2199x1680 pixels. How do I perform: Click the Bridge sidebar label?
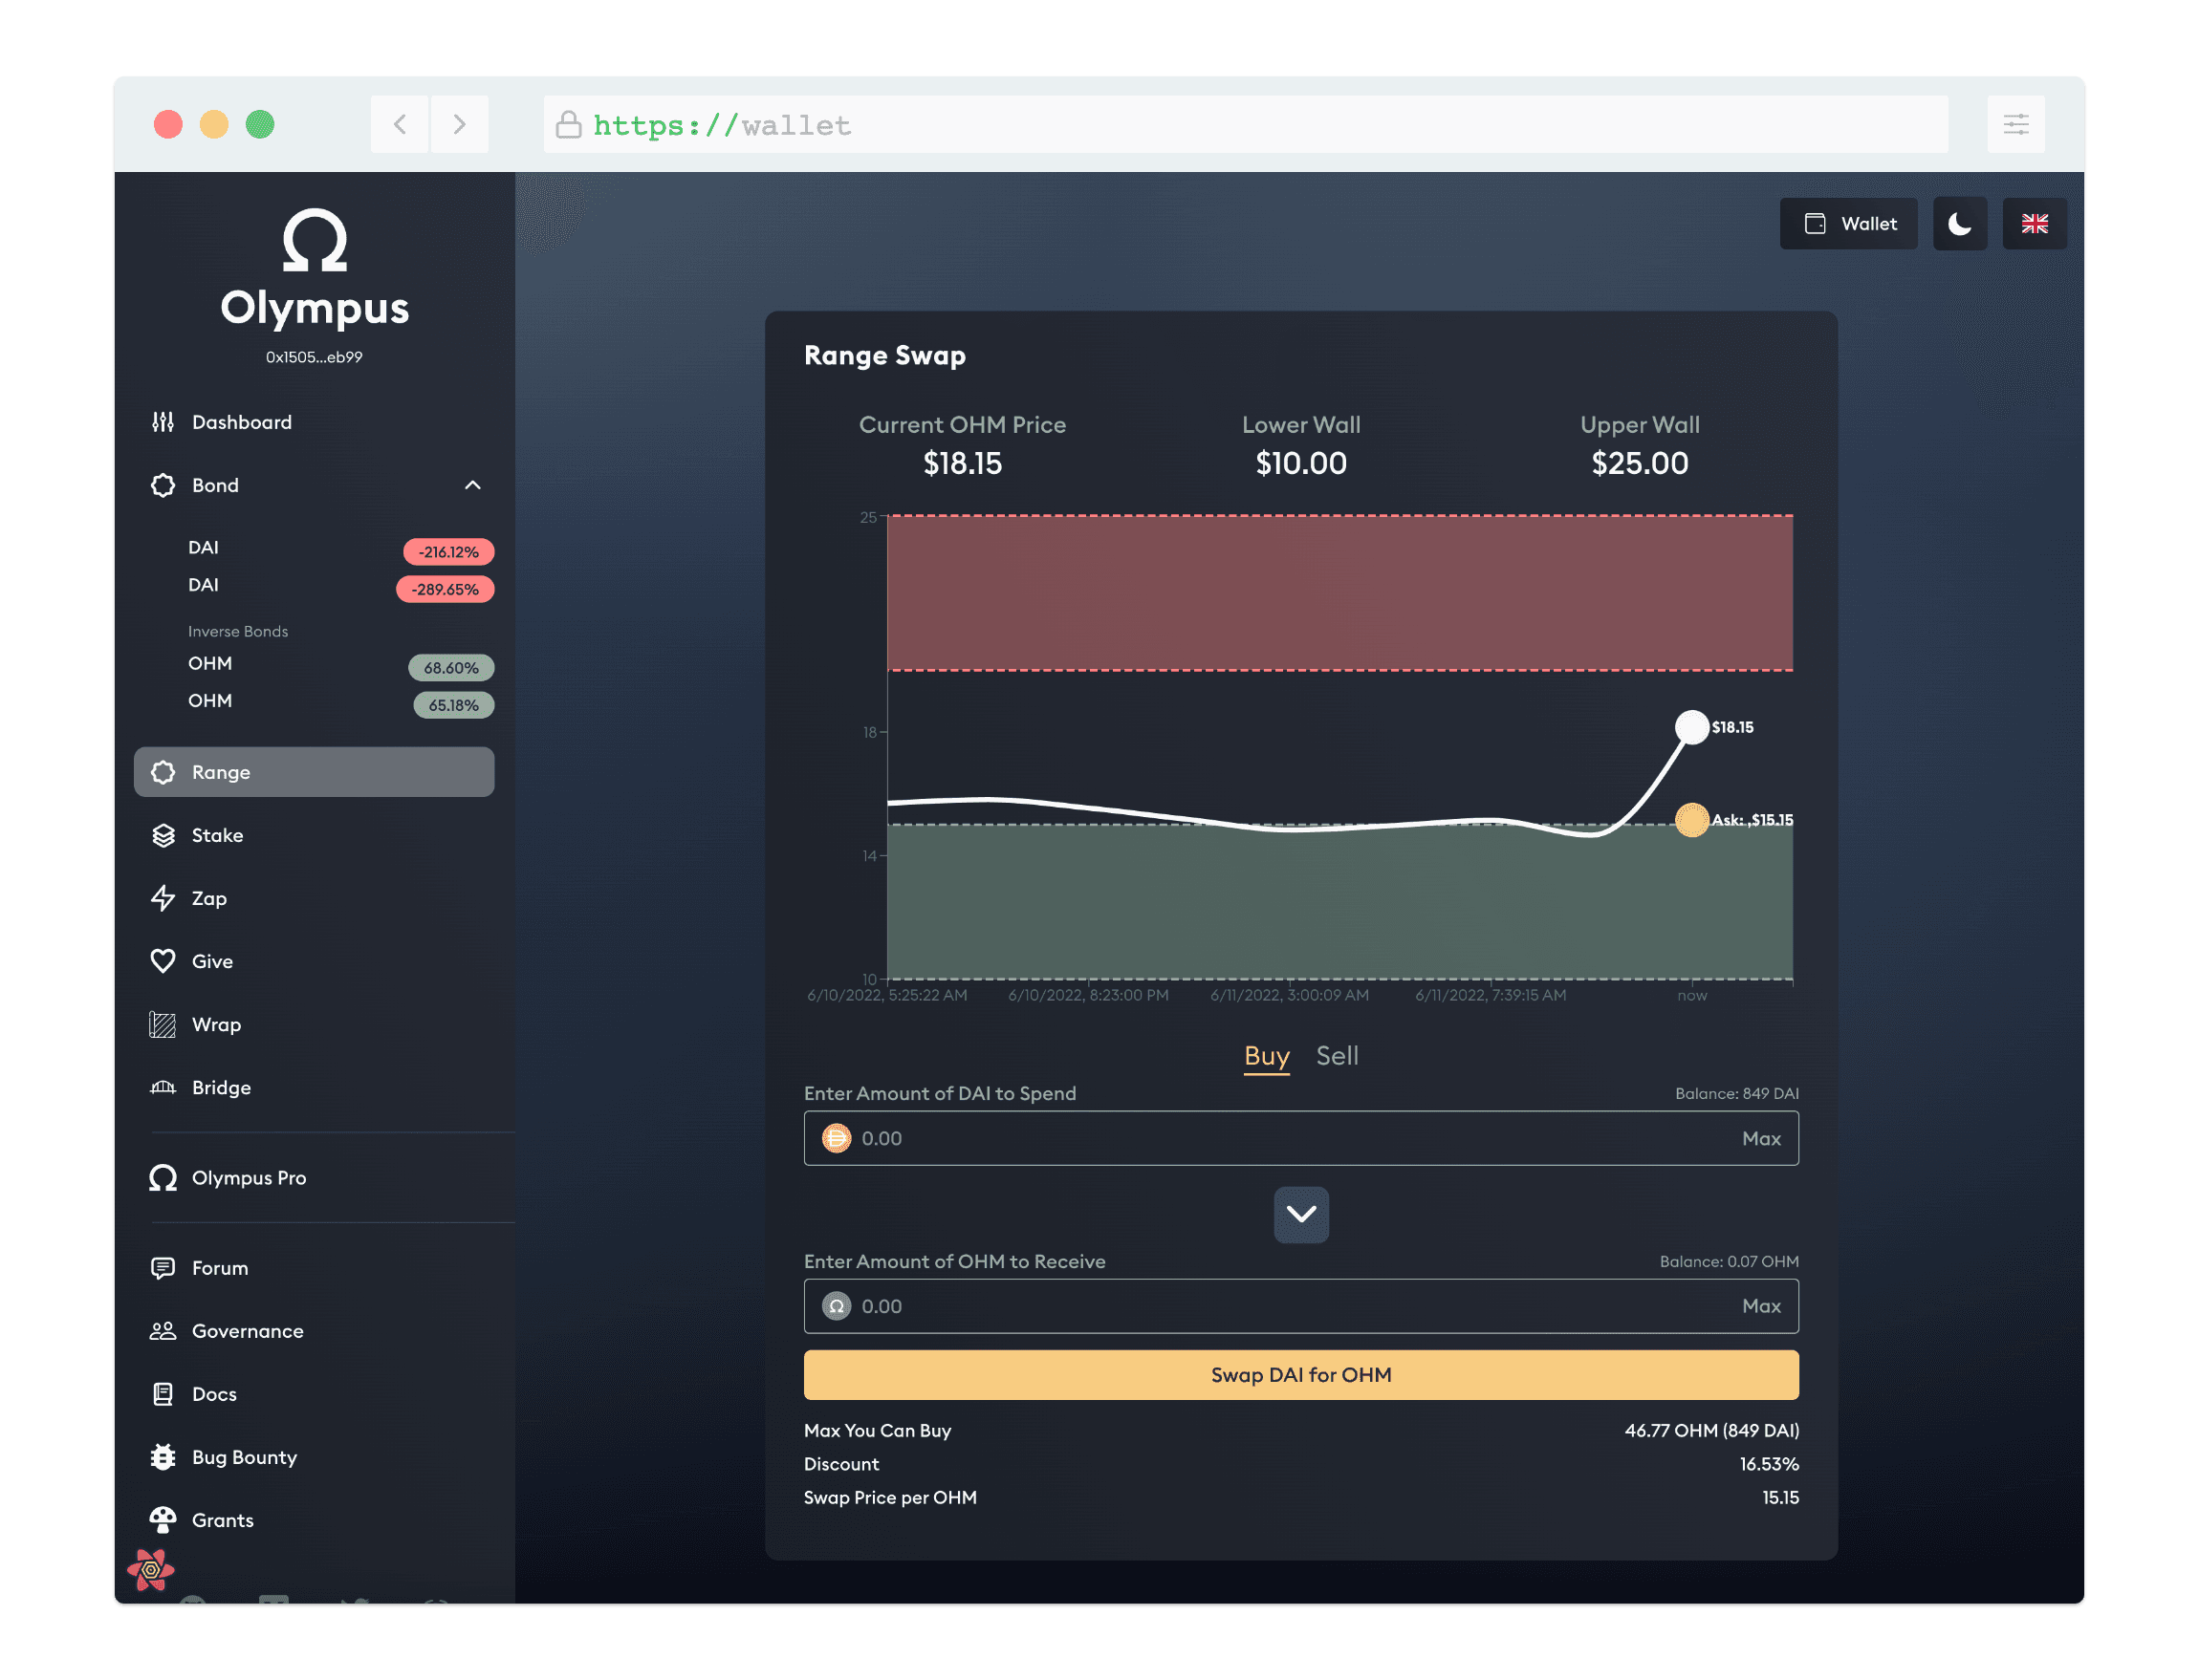[221, 1087]
